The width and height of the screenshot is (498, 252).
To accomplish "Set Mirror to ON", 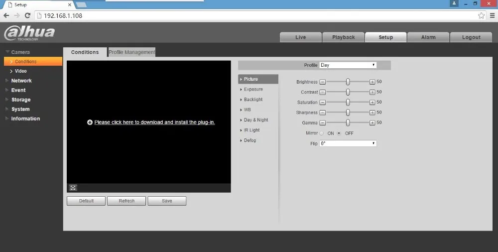I will (322, 133).
